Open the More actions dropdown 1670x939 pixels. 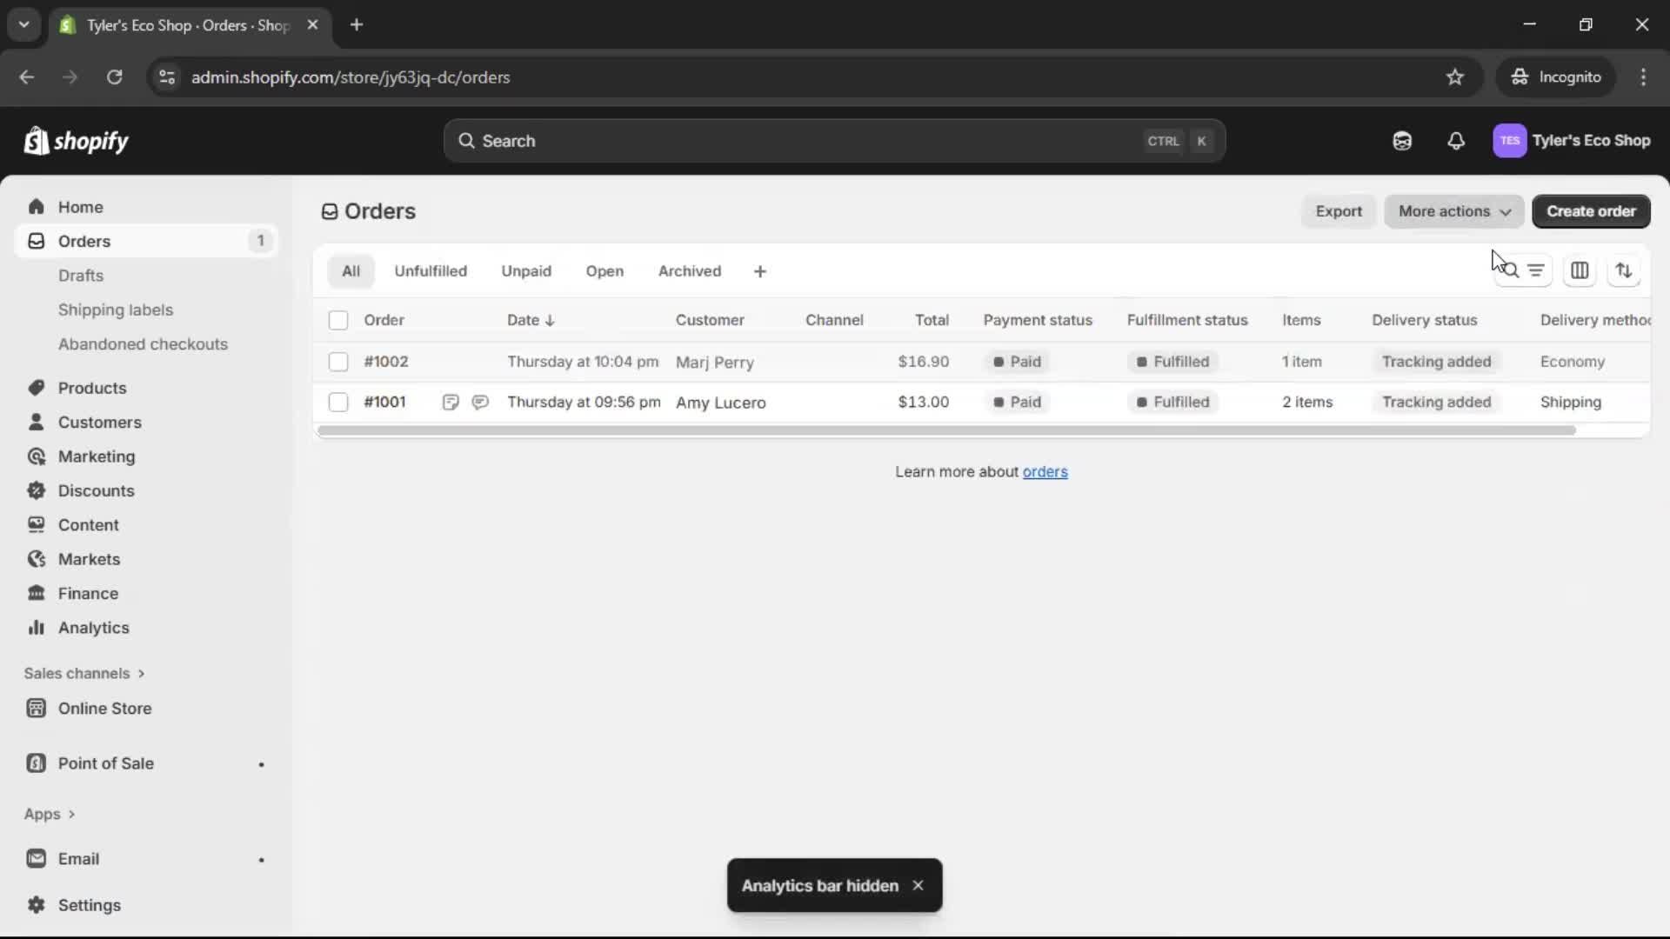tap(1454, 211)
